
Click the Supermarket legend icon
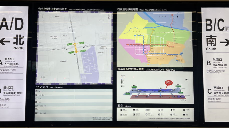[x=134, y=114]
